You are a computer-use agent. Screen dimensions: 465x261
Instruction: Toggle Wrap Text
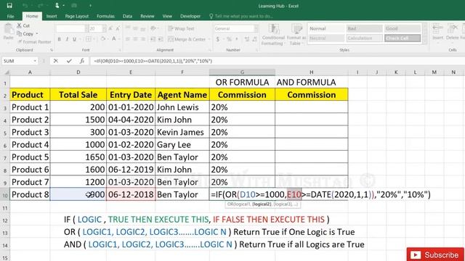(x=181, y=28)
